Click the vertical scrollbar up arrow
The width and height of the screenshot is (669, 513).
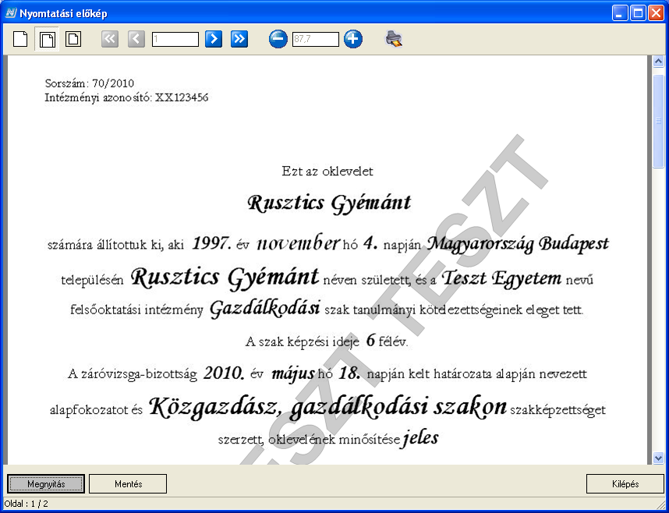(x=658, y=62)
